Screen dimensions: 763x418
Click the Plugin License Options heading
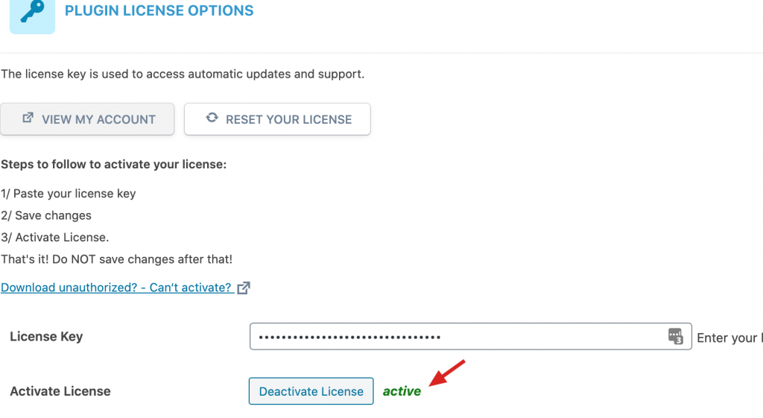(159, 11)
